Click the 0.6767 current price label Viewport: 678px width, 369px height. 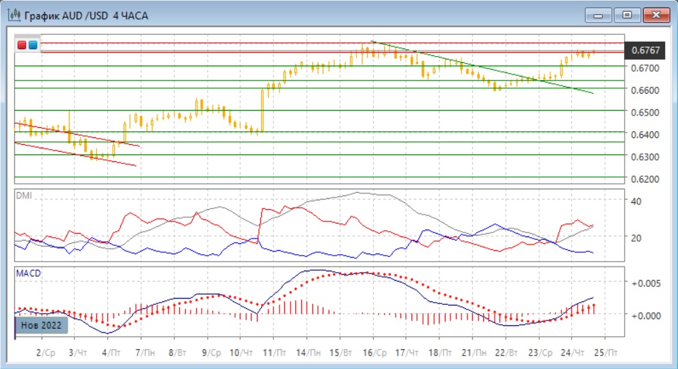click(x=645, y=50)
